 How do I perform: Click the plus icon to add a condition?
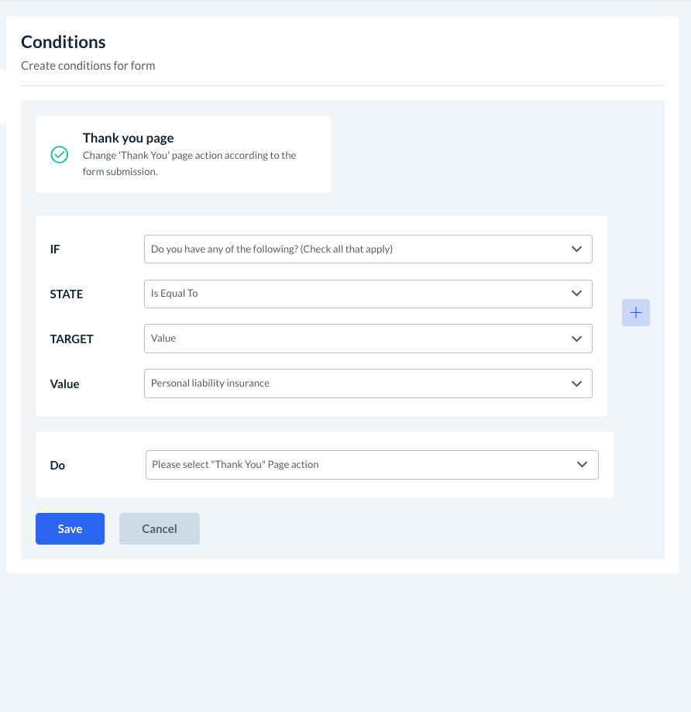(x=635, y=312)
